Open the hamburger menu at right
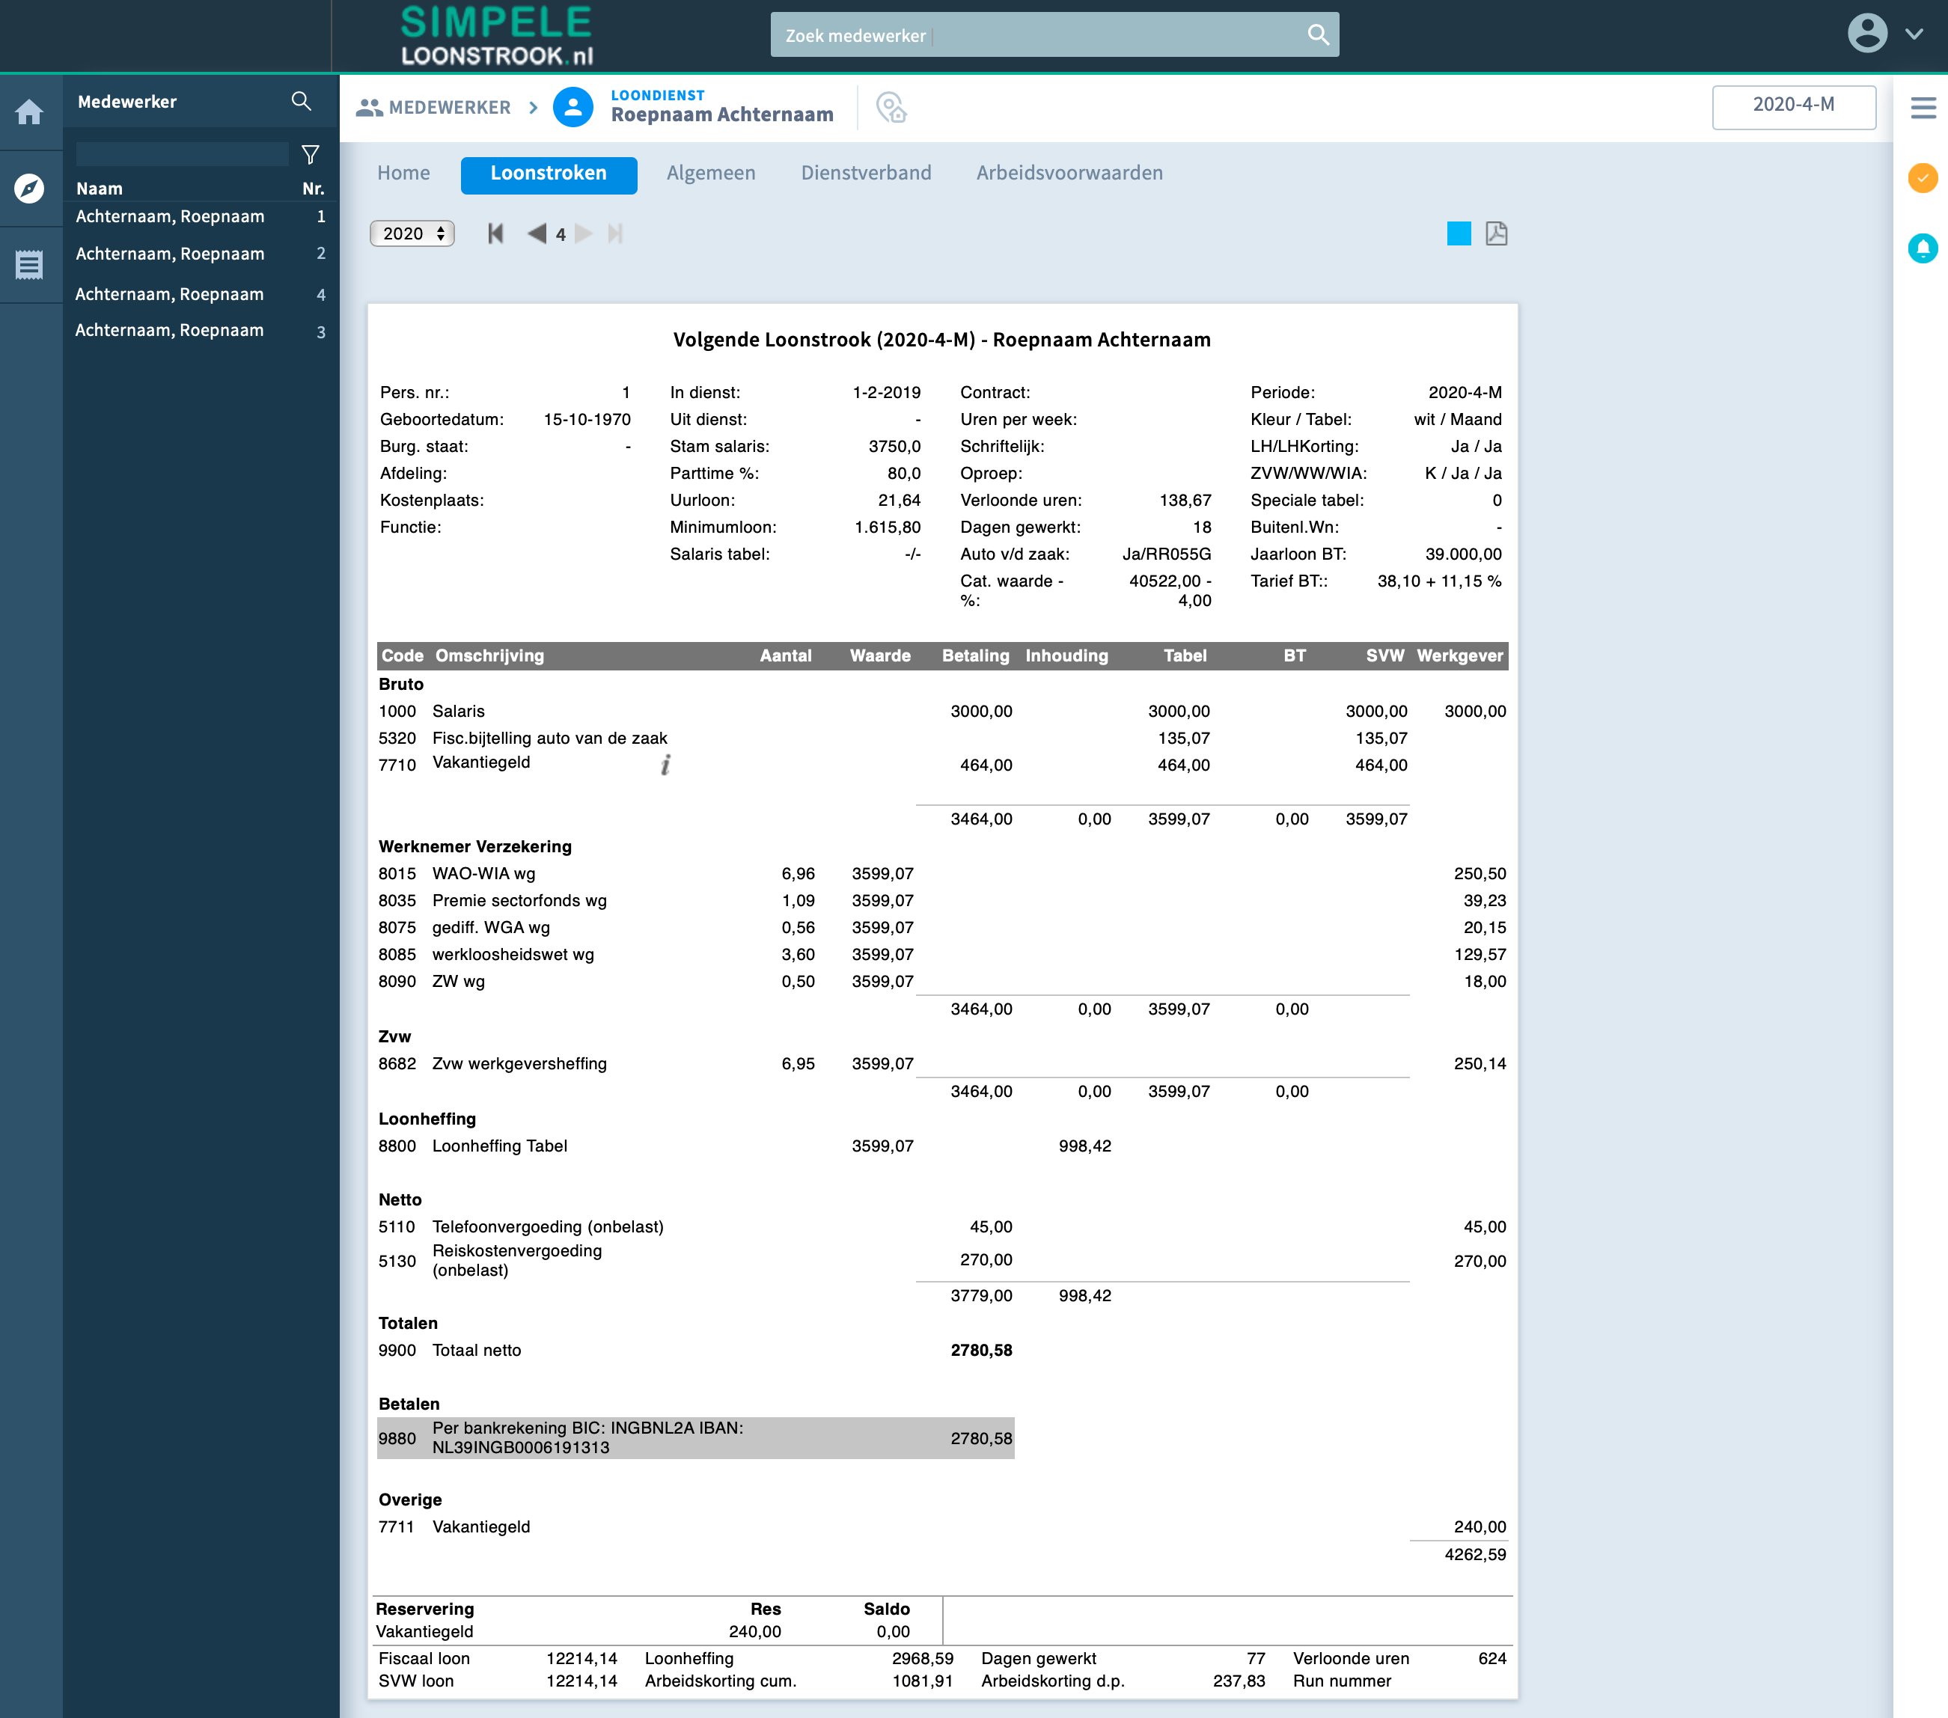 pyautogui.click(x=1923, y=108)
